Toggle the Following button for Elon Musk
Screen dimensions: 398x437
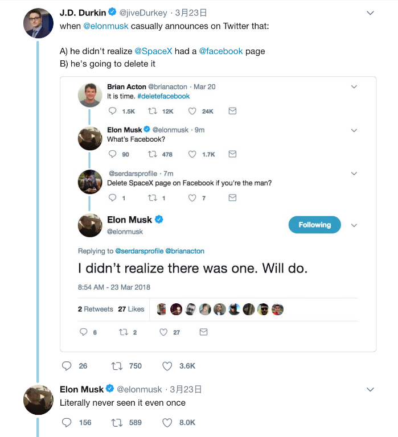(x=314, y=225)
